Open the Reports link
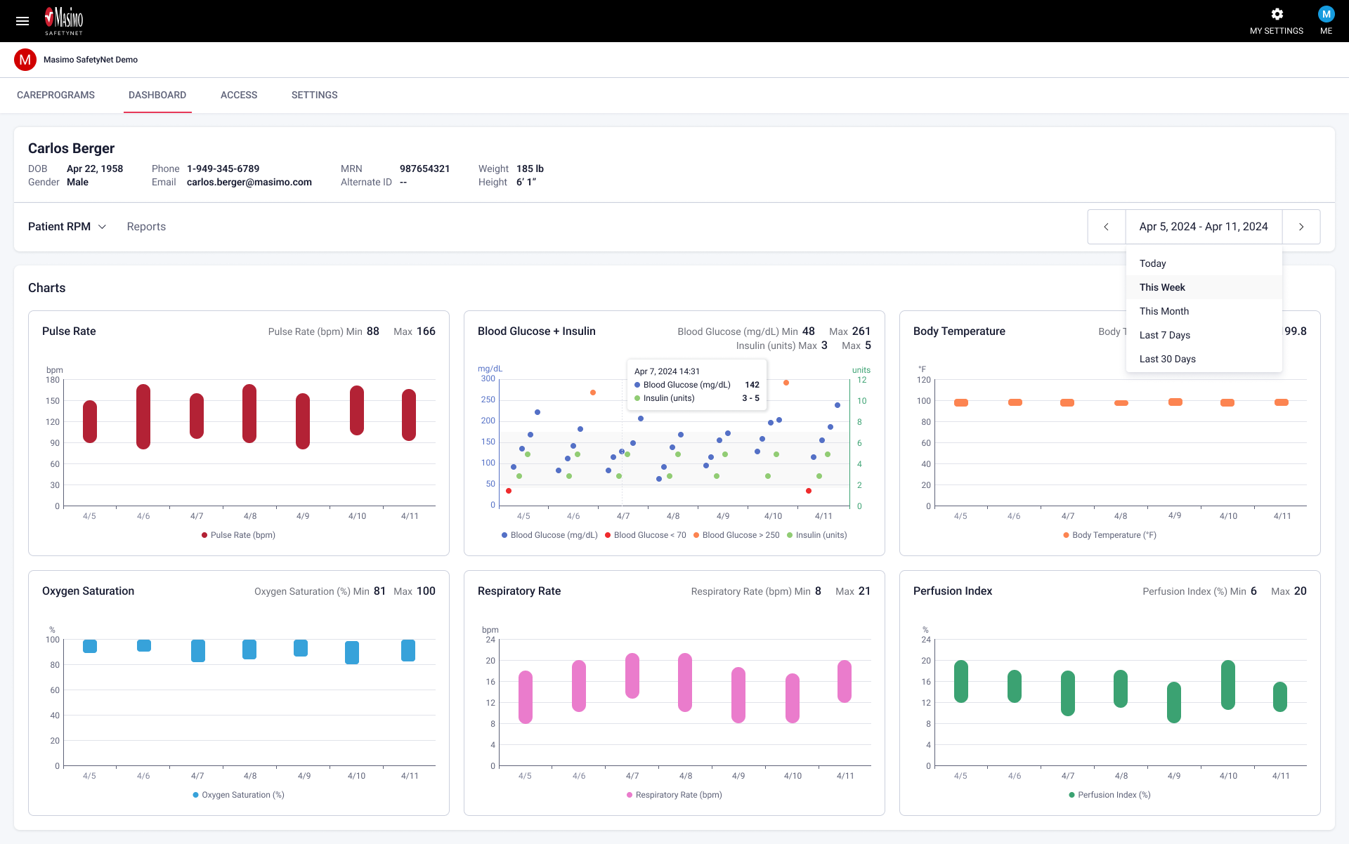The width and height of the screenshot is (1349, 844). coord(146,227)
